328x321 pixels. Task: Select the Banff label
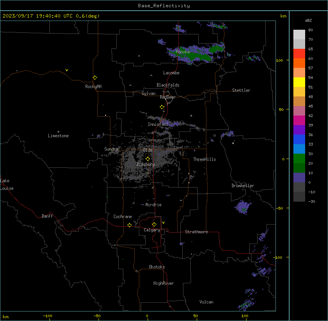(47, 216)
